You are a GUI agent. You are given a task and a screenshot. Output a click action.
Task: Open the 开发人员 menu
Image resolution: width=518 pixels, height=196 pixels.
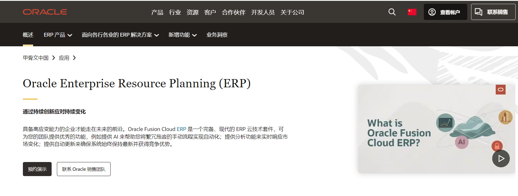pos(263,12)
